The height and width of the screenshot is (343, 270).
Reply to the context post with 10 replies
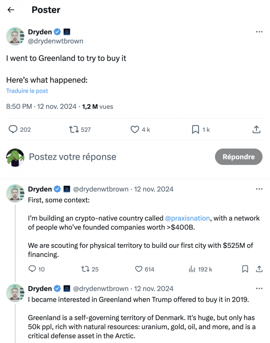32,269
